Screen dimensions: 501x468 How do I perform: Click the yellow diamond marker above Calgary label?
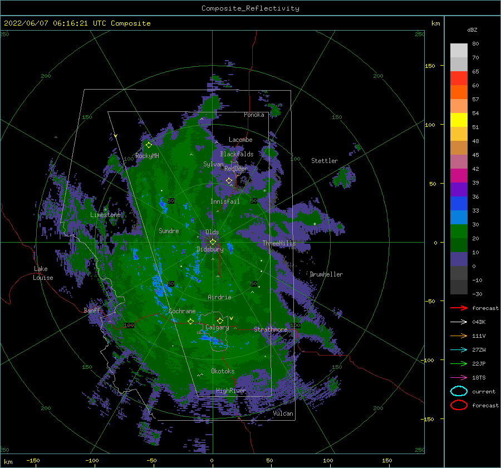tap(220, 321)
